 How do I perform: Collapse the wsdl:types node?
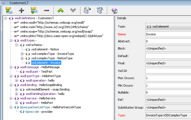coord(11,40)
